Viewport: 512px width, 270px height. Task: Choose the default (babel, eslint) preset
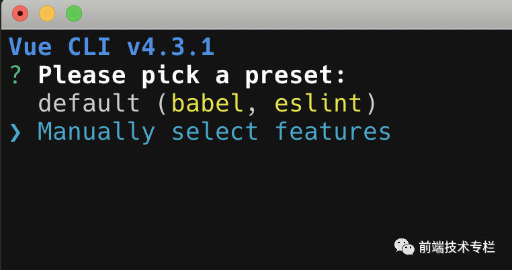tap(208, 103)
